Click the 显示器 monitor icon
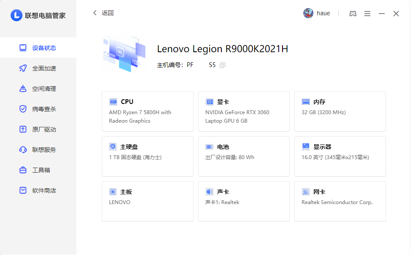This screenshot has width=411, height=255. (x=306, y=147)
